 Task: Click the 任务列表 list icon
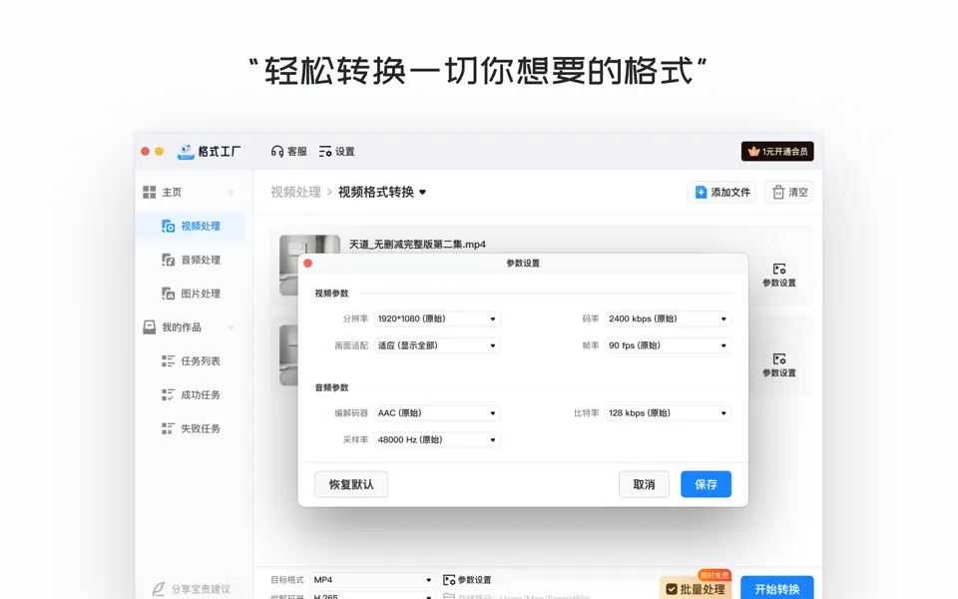(168, 360)
